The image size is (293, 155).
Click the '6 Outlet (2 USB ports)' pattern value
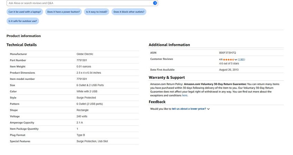pyautogui.click(x=89, y=104)
